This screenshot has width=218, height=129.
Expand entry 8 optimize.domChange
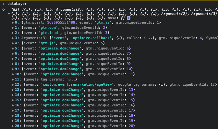click(13, 64)
